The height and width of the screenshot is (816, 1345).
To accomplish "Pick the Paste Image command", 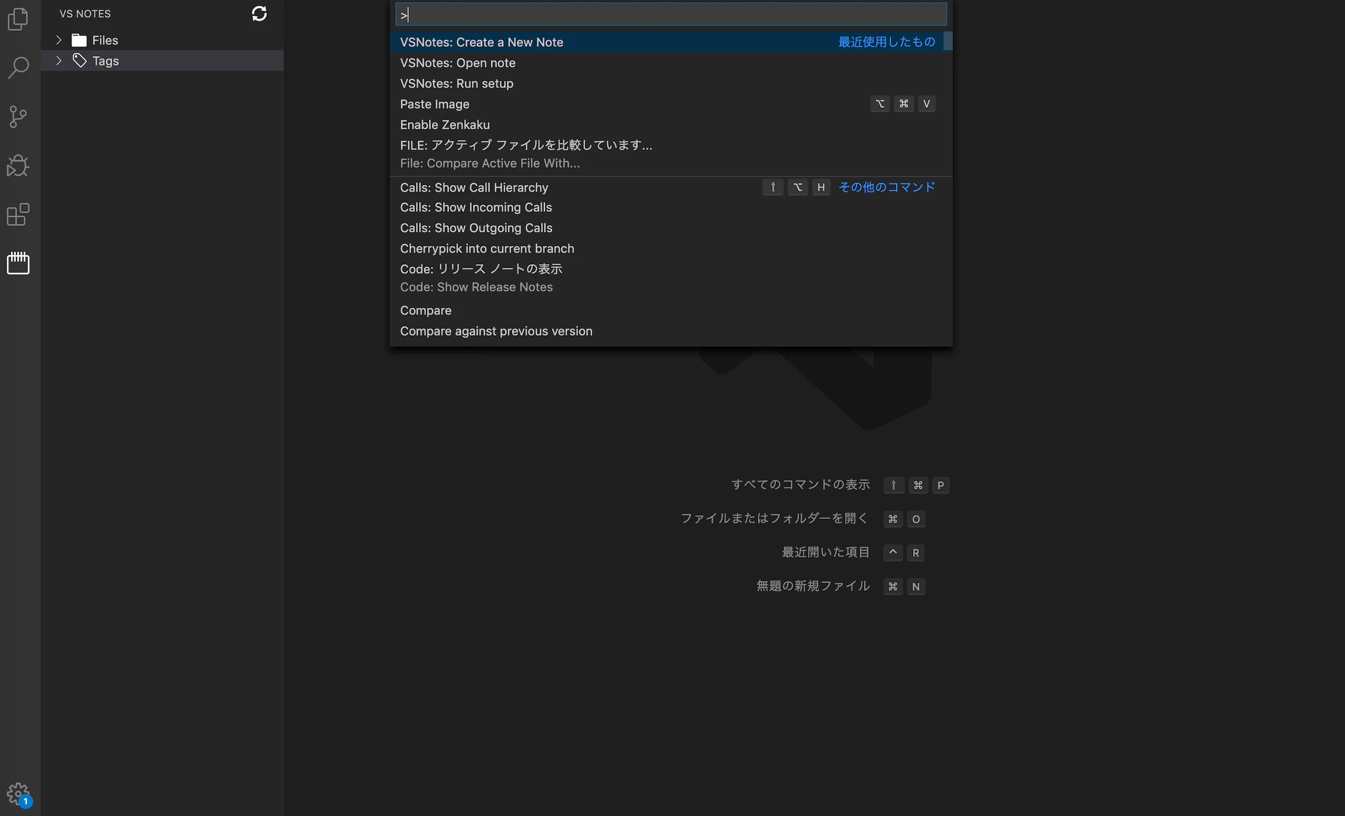I will [435, 104].
